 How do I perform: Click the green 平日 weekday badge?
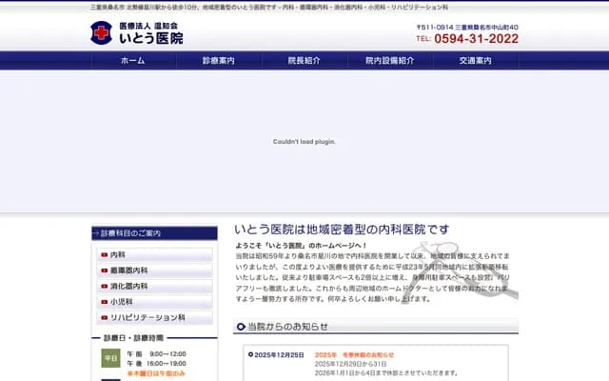coord(111,359)
